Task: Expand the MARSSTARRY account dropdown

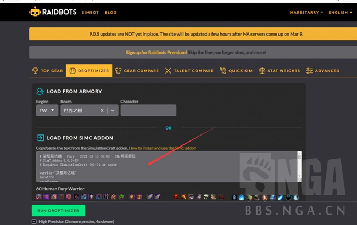Action: coord(306,12)
